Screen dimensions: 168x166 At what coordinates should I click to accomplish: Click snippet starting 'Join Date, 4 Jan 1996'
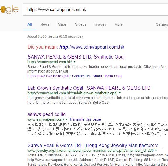point(98,160)
